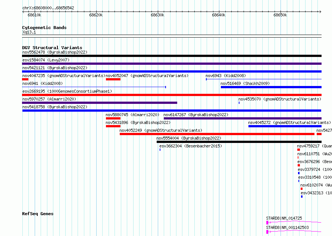Click the RefSeq Genes track heading
The image size is (332, 236).
point(38,214)
